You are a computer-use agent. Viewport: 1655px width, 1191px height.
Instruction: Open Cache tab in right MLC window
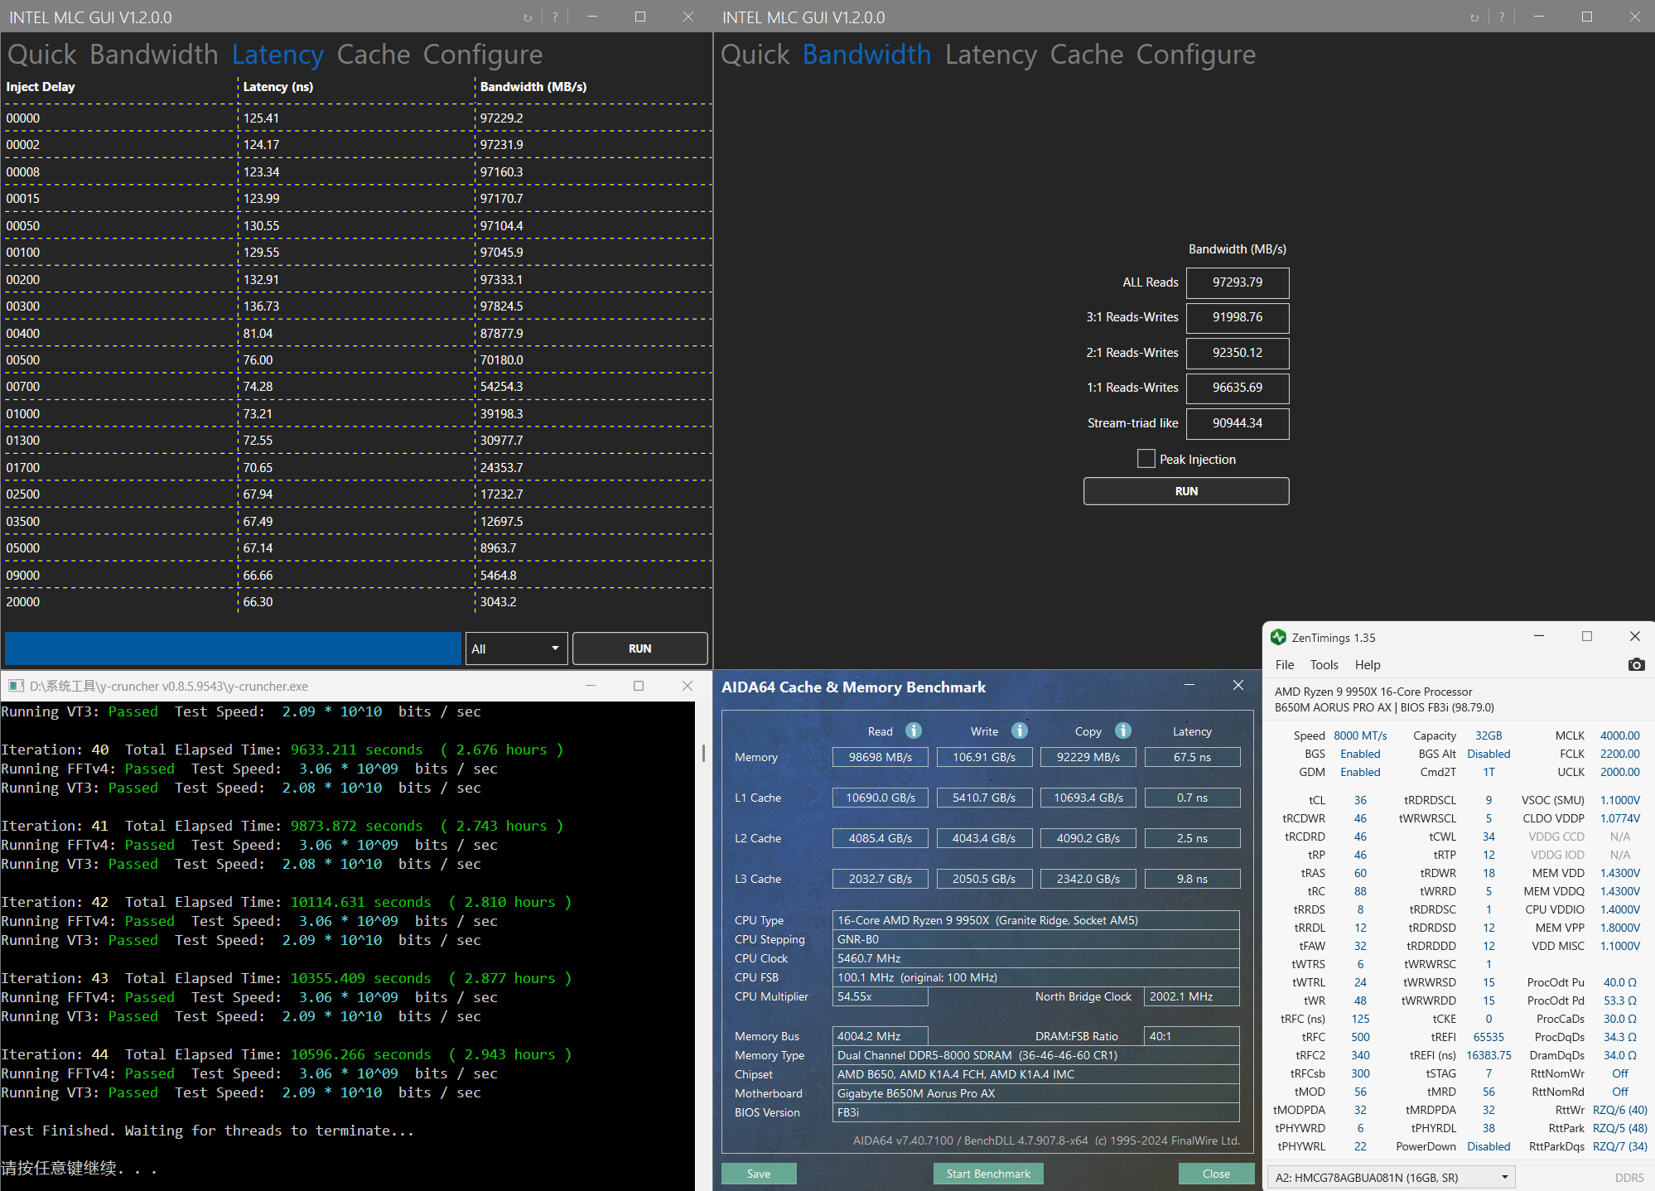point(1087,55)
